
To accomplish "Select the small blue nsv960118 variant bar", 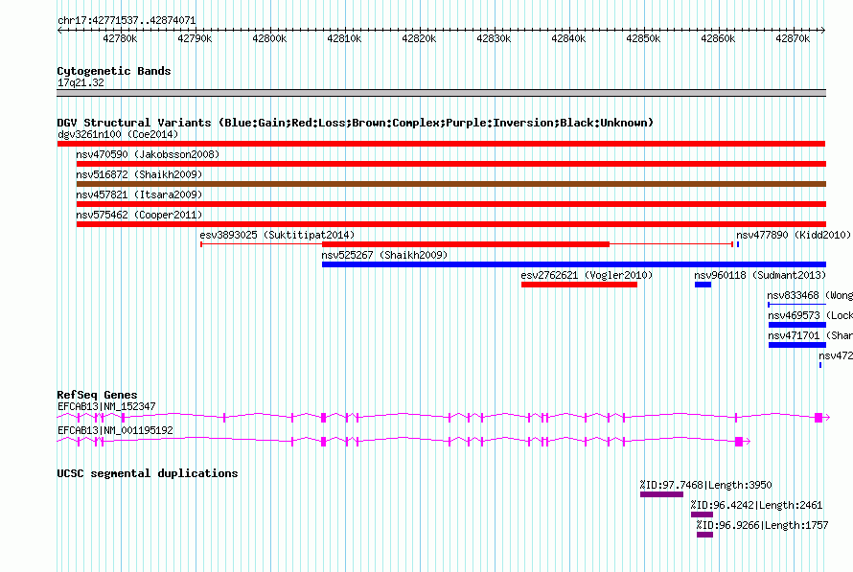I will 703,285.
